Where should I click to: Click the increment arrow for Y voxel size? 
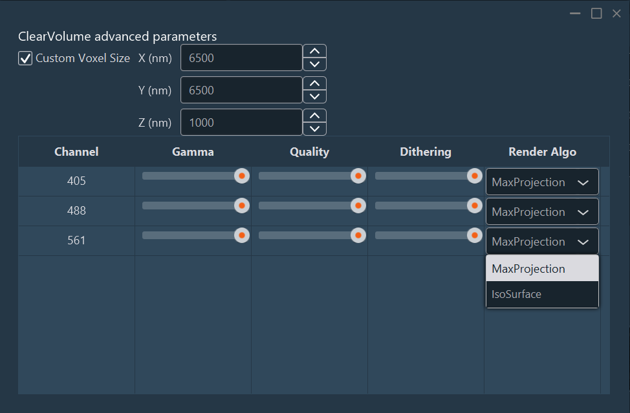click(x=314, y=83)
